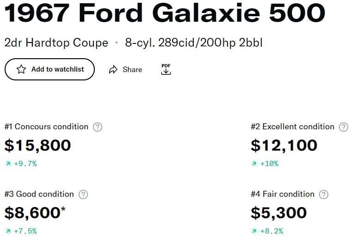Click the 2dr Hardtop Coupe body text
This screenshot has height=243, width=357.
tap(56, 43)
